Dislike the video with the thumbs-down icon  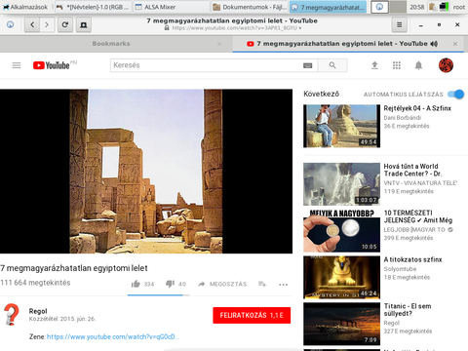170,284
